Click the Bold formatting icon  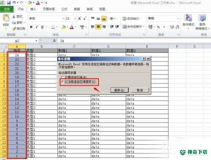pyautogui.click(x=31, y=27)
